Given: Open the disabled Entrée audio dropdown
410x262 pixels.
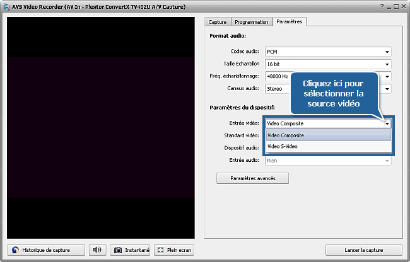Looking at the screenshot, I should (x=328, y=161).
